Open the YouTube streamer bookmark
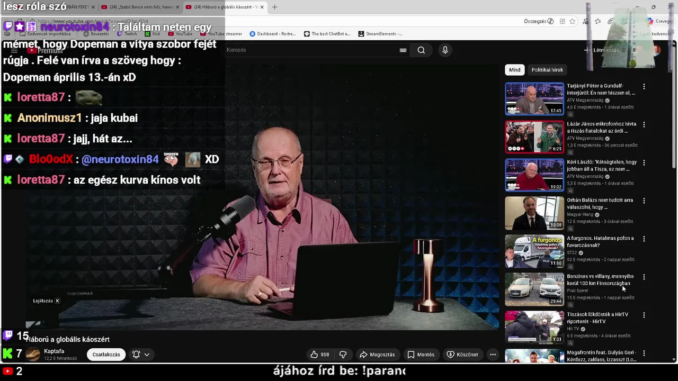Viewport: 678px width, 381px height. [x=221, y=34]
